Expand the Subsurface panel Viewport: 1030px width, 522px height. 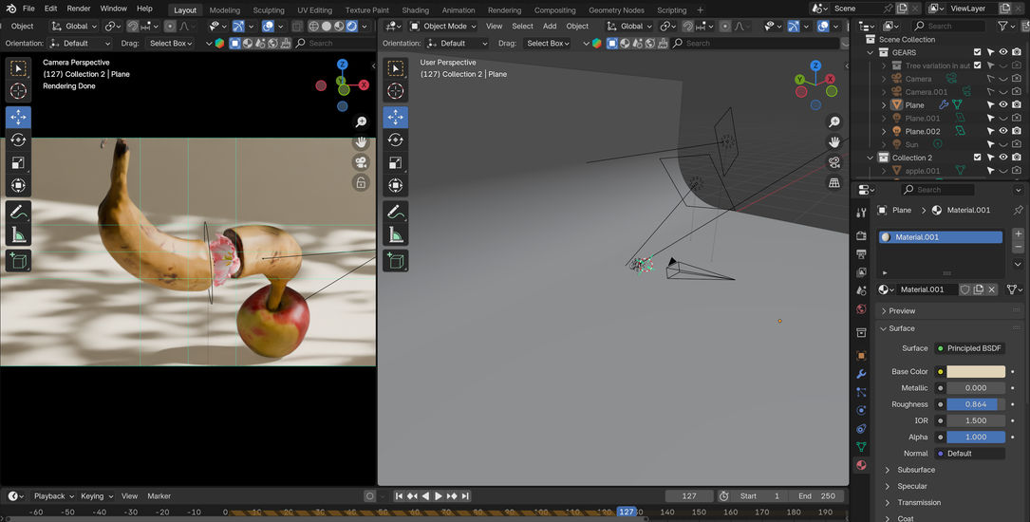coord(916,470)
